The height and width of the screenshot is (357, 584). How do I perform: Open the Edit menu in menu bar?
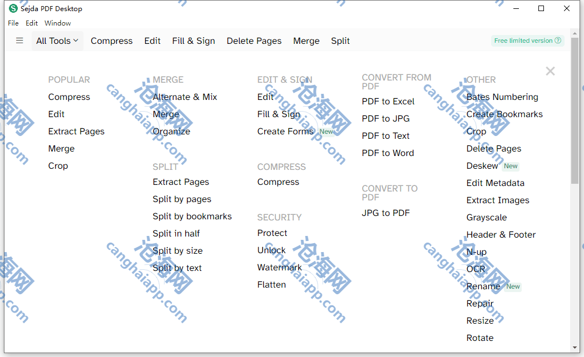click(x=32, y=23)
